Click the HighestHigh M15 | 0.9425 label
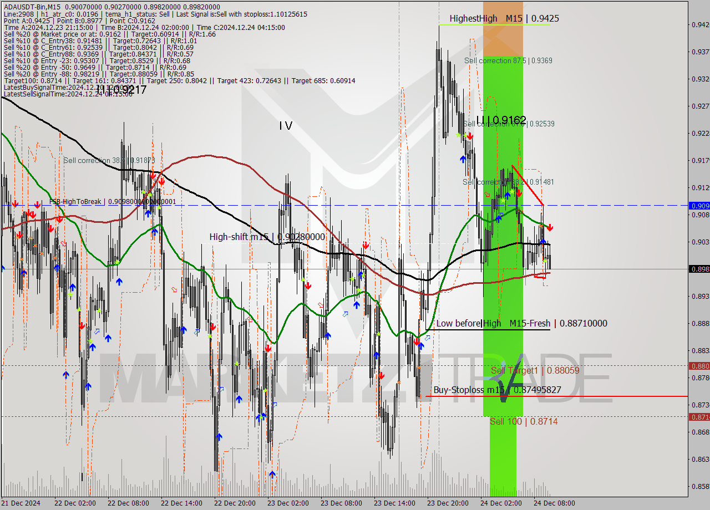Viewport: 710px width, 510px height. tap(504, 18)
